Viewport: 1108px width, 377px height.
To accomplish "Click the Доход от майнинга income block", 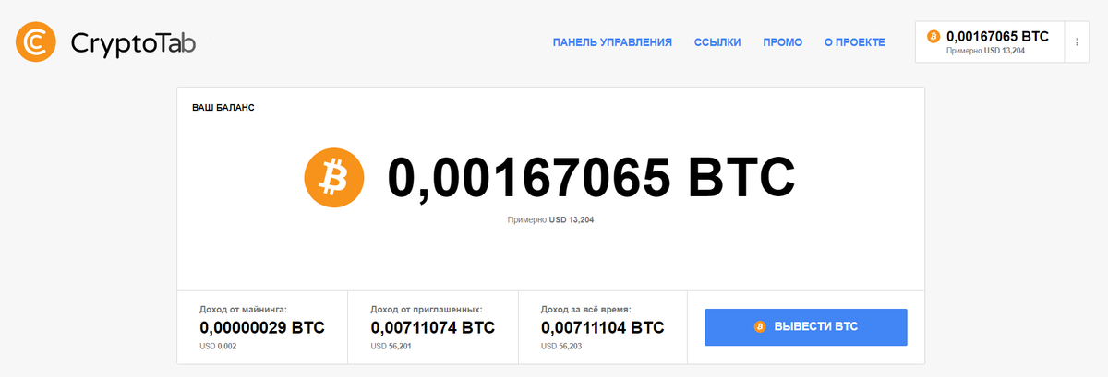I will point(262,327).
